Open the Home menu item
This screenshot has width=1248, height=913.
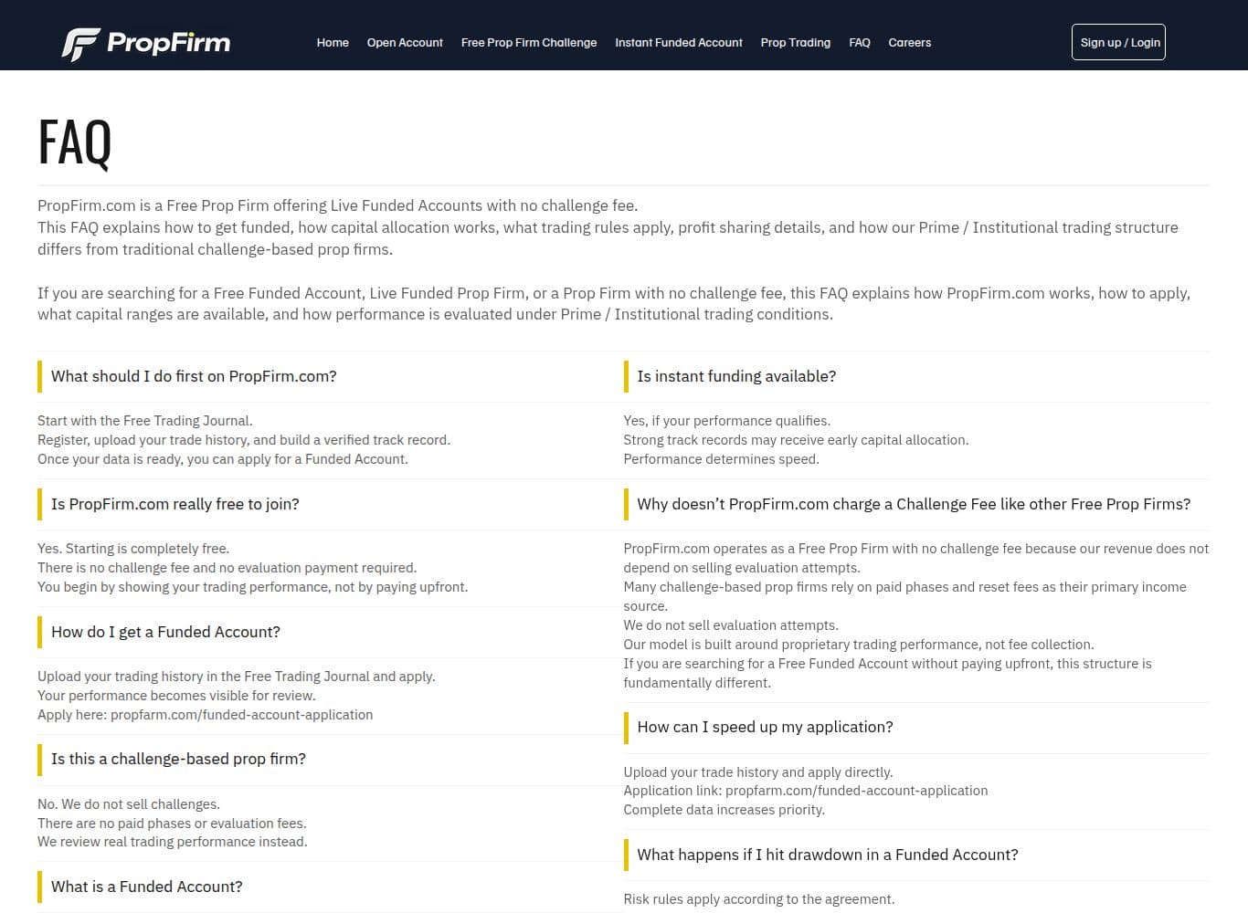coord(333,43)
